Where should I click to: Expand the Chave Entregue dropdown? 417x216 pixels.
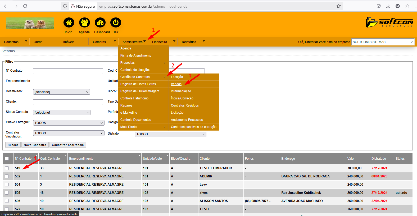(69, 123)
